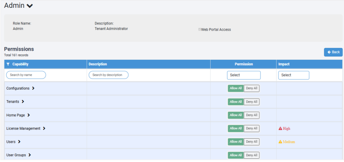The height and width of the screenshot is (162, 344).
Task: Expand the User Groups row chevron
Action: pyautogui.click(x=29, y=155)
